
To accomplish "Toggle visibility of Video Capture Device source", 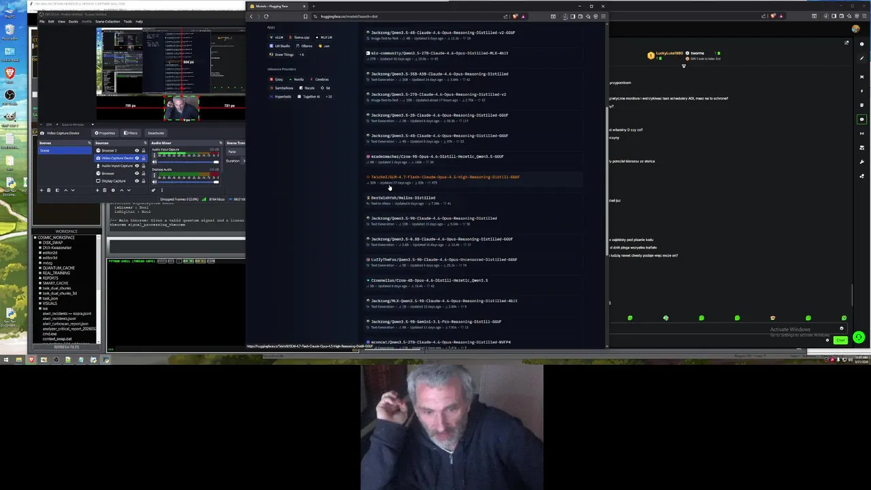I will 137,158.
